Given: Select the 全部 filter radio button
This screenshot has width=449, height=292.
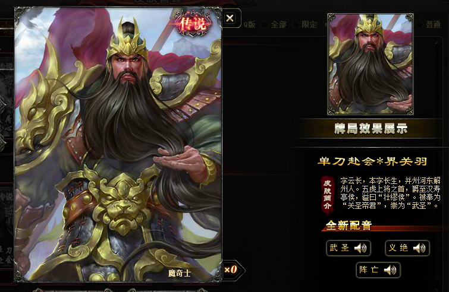Looking at the screenshot, I should click(265, 24).
